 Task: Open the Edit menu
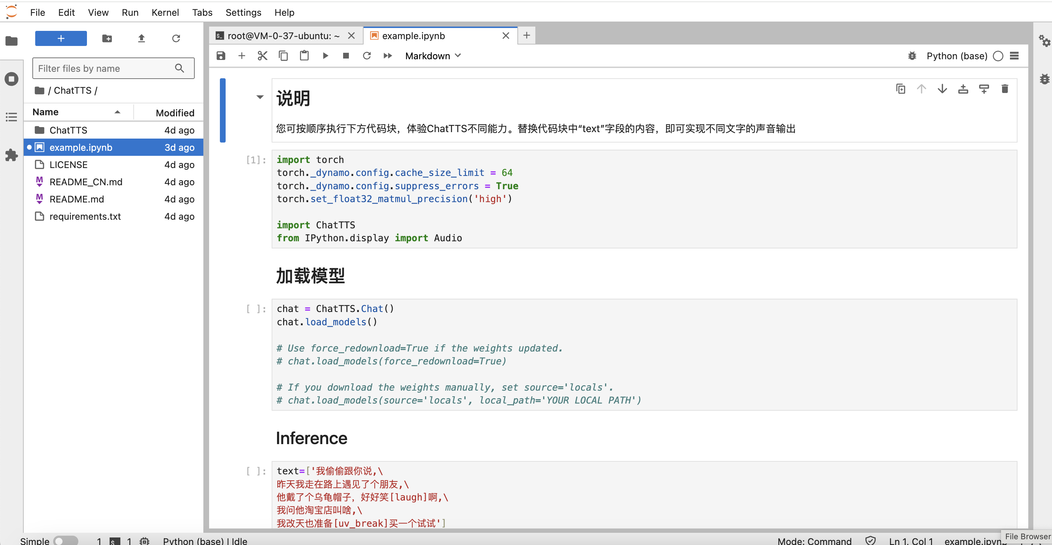pos(66,12)
